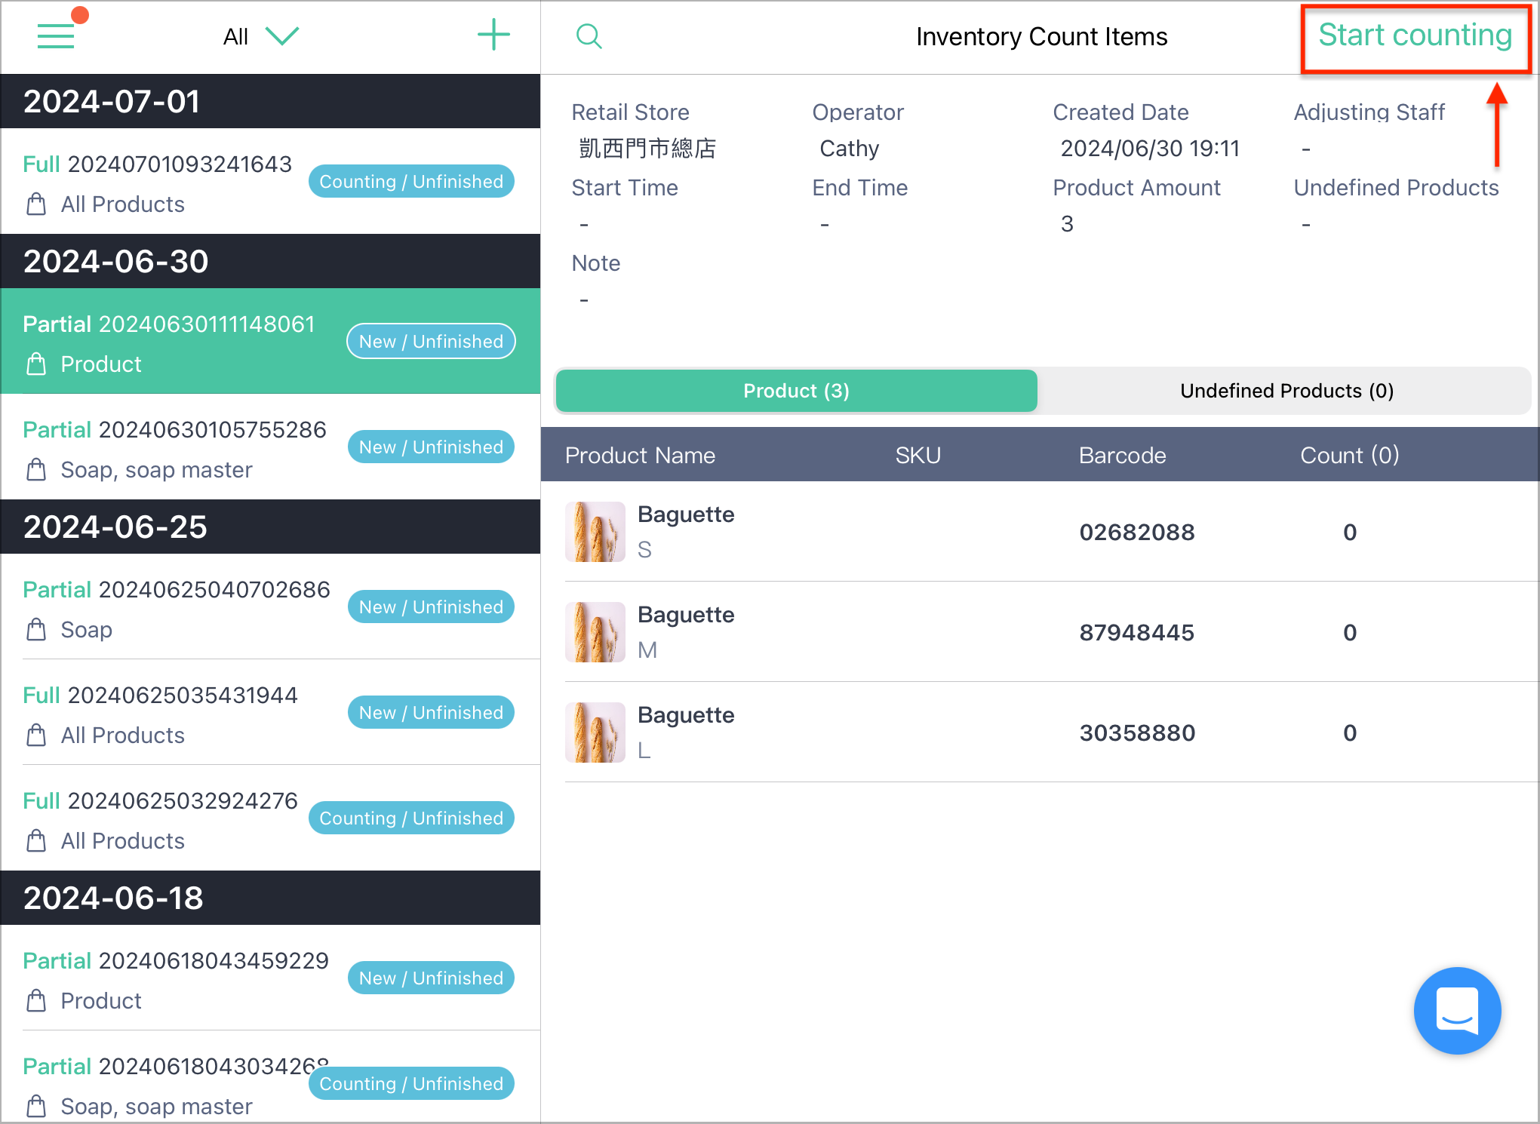Click the Baguette L product image
The height and width of the screenshot is (1124, 1540).
click(595, 732)
